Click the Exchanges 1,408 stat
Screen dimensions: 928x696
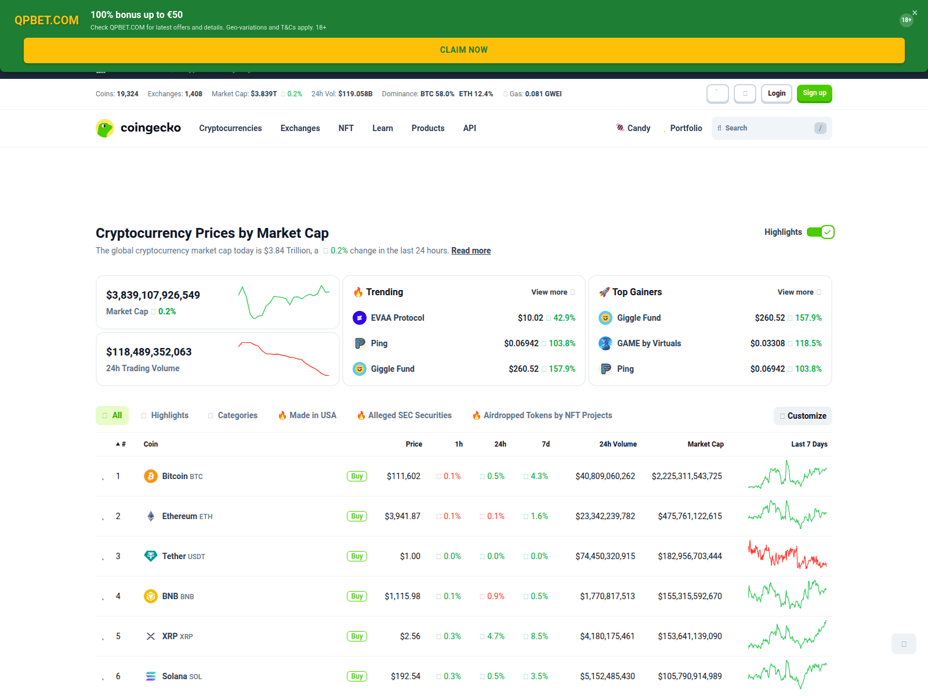[x=175, y=94]
